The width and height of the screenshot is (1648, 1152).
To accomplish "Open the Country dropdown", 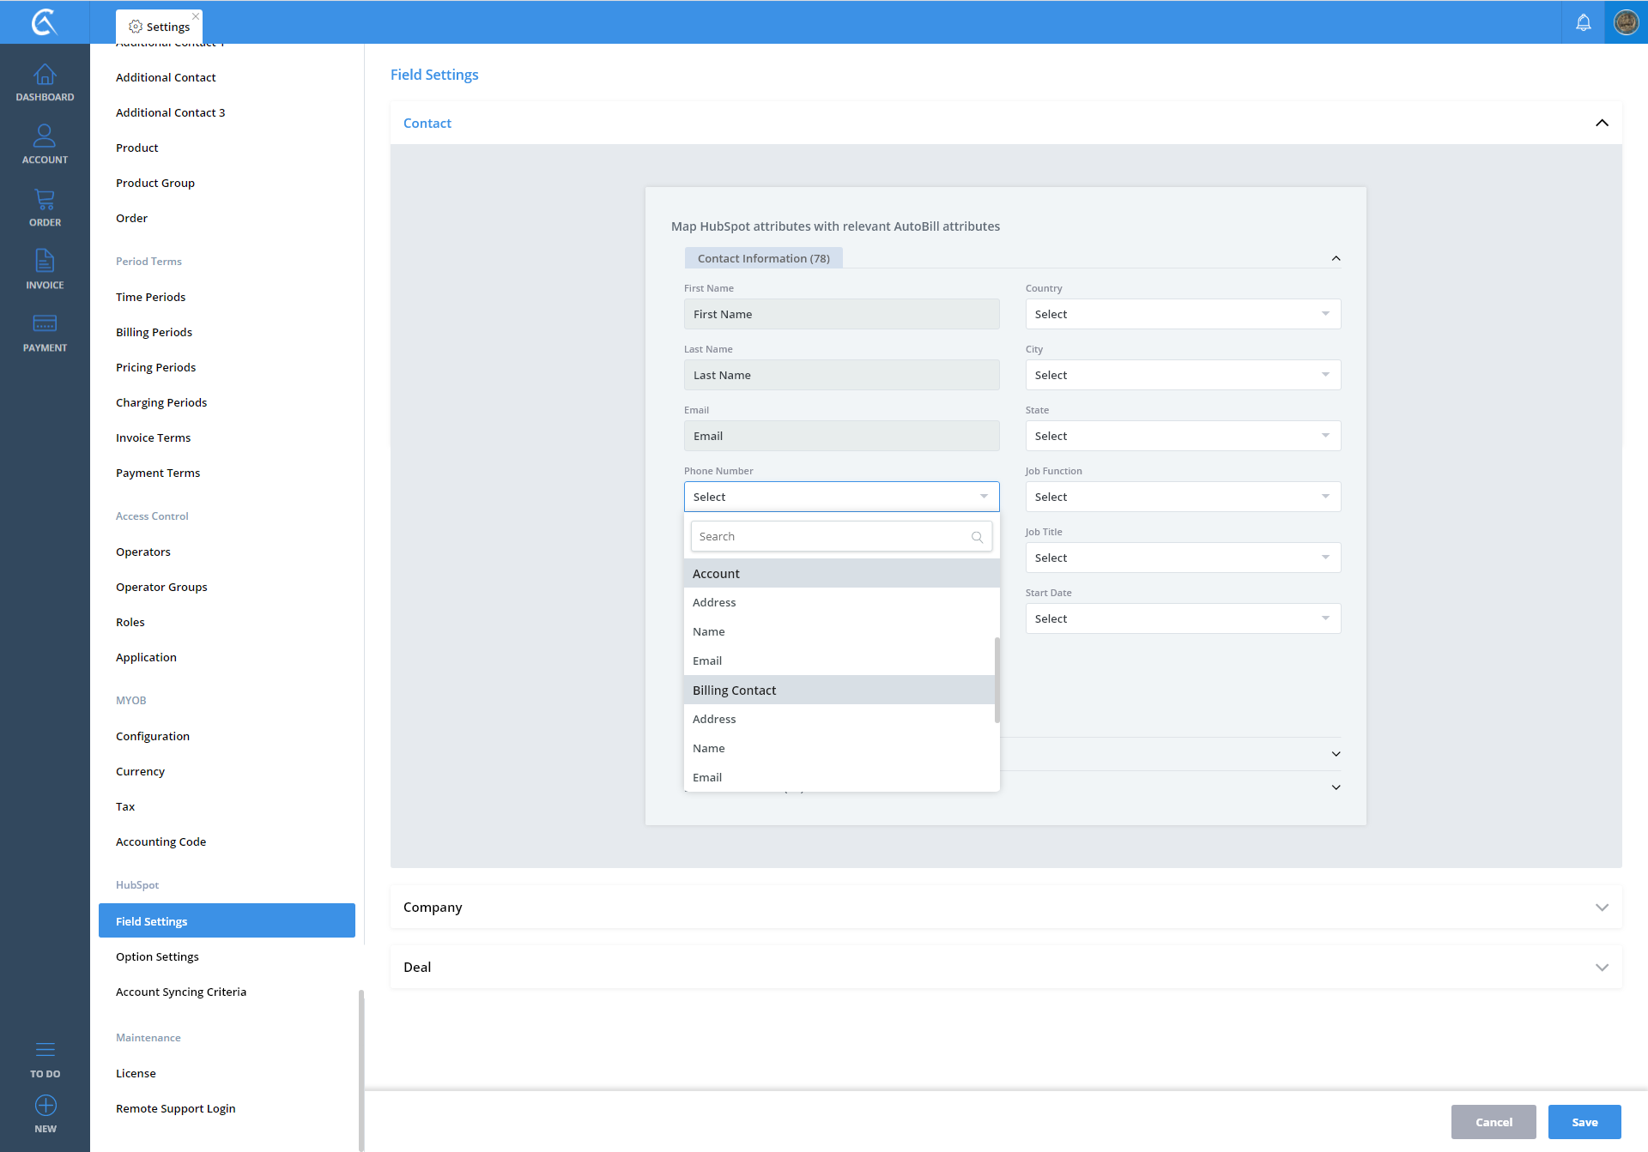I will coord(1182,314).
